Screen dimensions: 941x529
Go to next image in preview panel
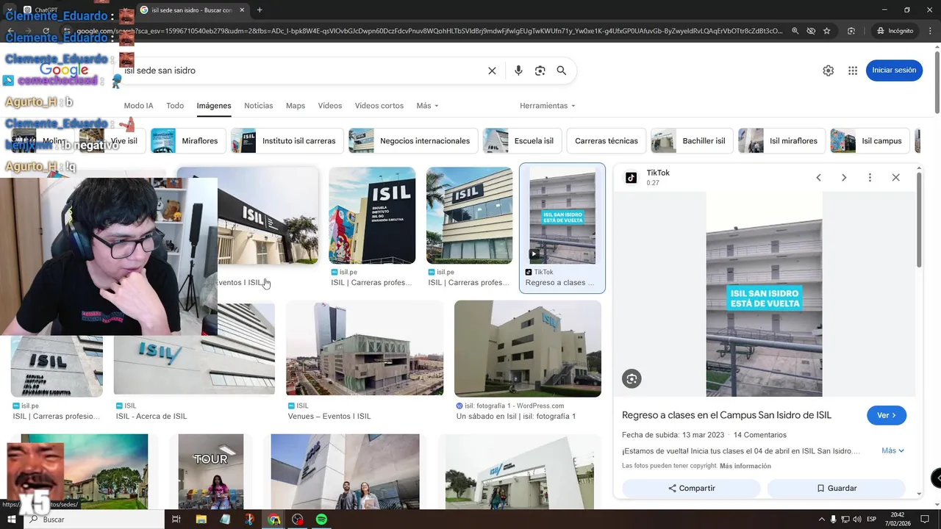coord(844,178)
